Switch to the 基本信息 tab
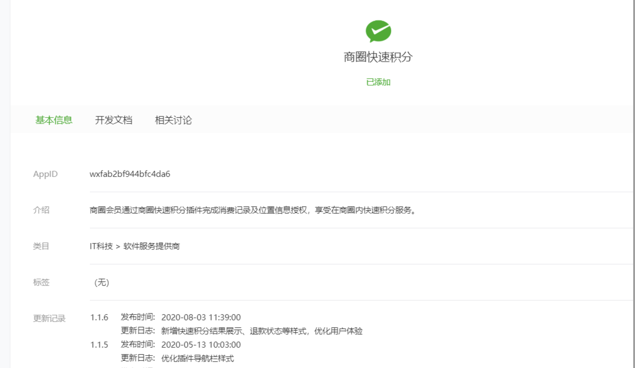 pyautogui.click(x=54, y=120)
